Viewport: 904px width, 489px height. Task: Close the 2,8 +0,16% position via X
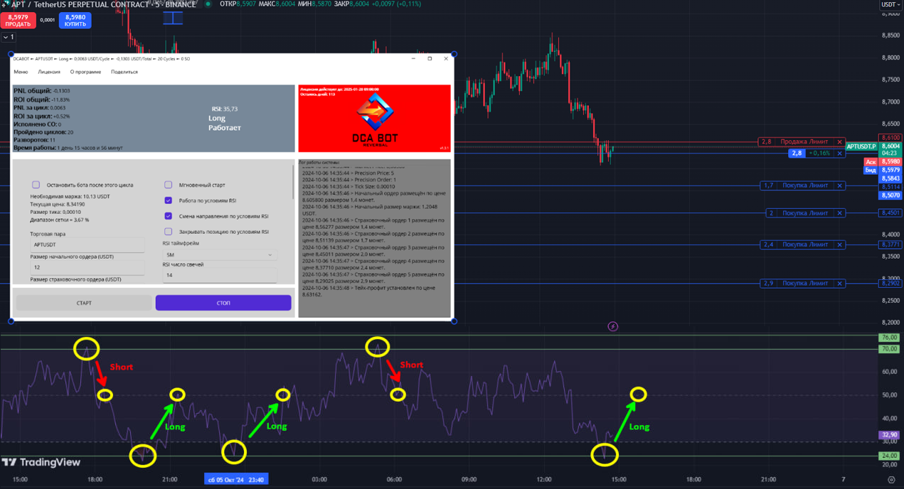pyautogui.click(x=840, y=154)
